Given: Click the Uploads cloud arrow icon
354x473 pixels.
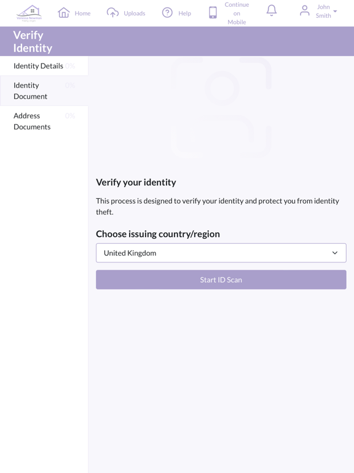Looking at the screenshot, I should point(112,13).
